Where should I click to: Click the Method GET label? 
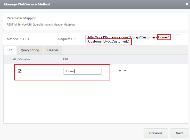pos(18,39)
